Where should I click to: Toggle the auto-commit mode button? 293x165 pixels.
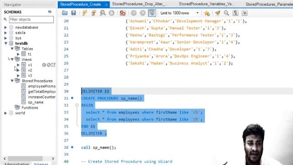point(152,13)
